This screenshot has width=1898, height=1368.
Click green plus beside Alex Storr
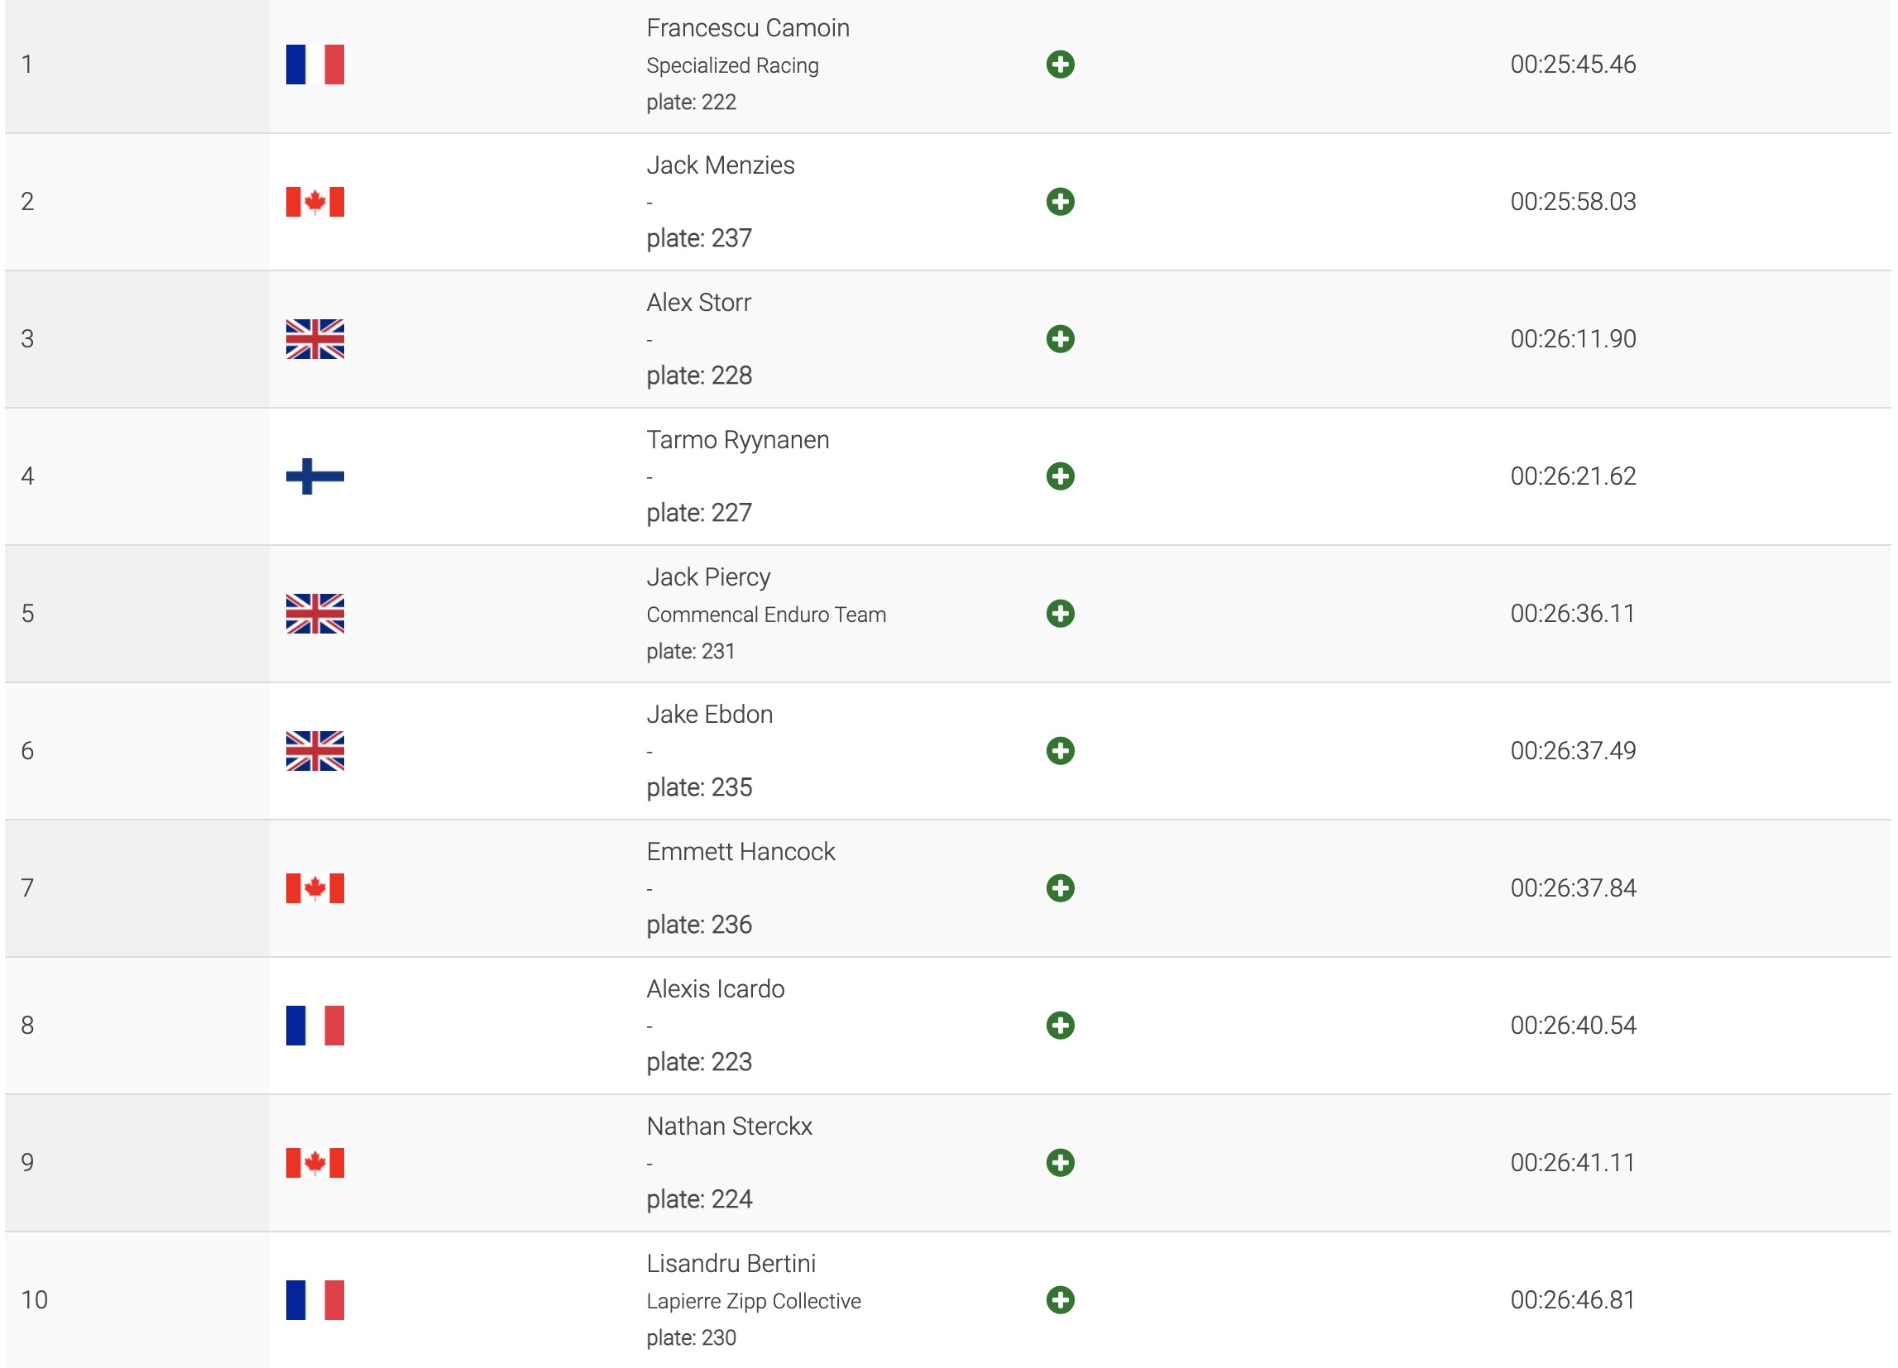pos(1060,339)
